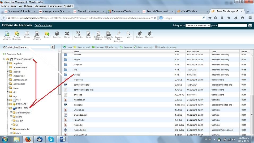Viewport: 254px width, 143px height.
Task: Select the error_log file
Action: pyautogui.click(x=78, y=95)
